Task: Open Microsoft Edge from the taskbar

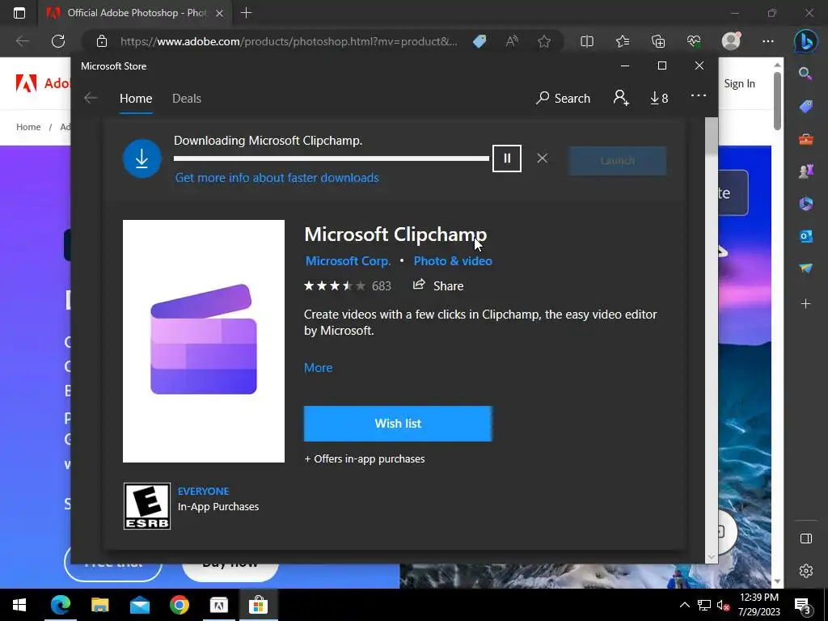Action: click(x=60, y=605)
